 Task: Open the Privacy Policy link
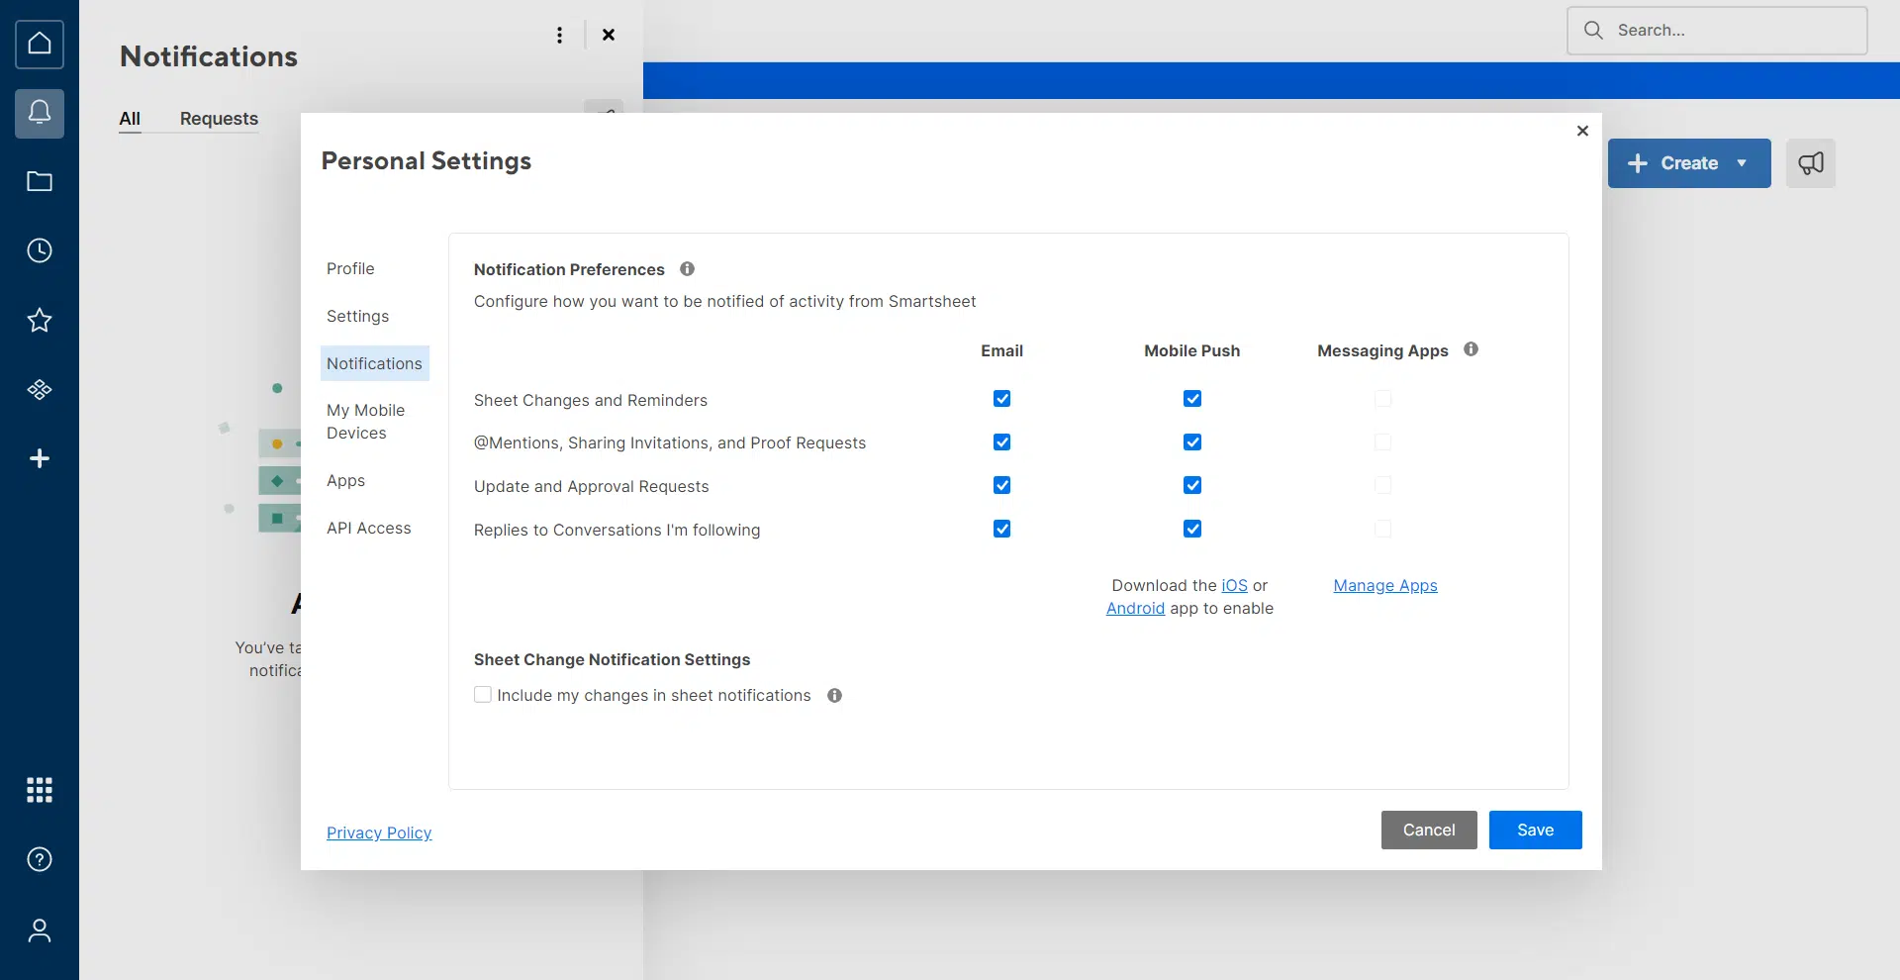379,833
